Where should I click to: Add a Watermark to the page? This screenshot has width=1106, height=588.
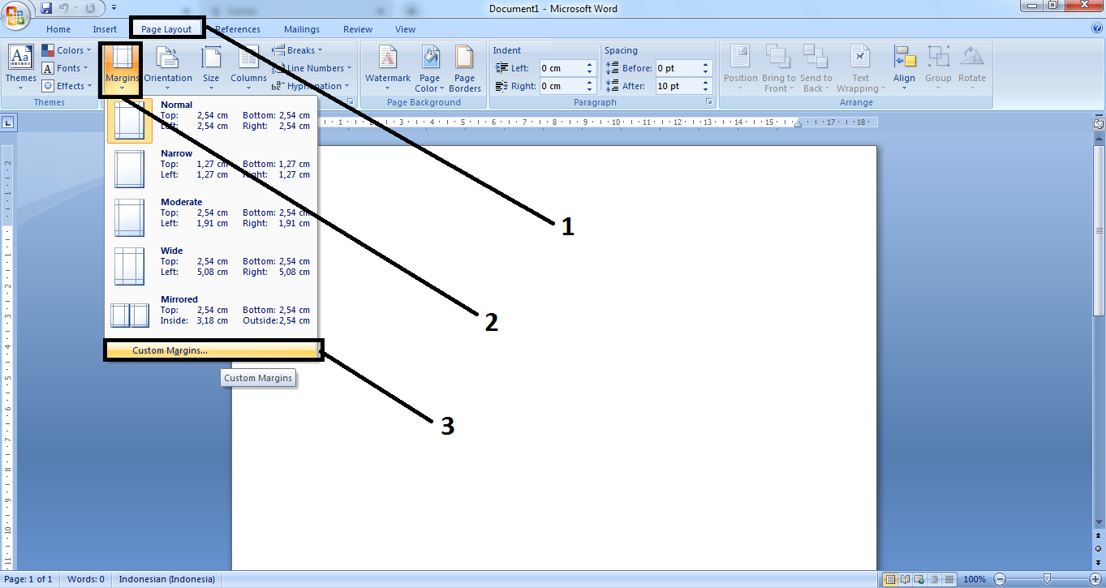point(388,68)
